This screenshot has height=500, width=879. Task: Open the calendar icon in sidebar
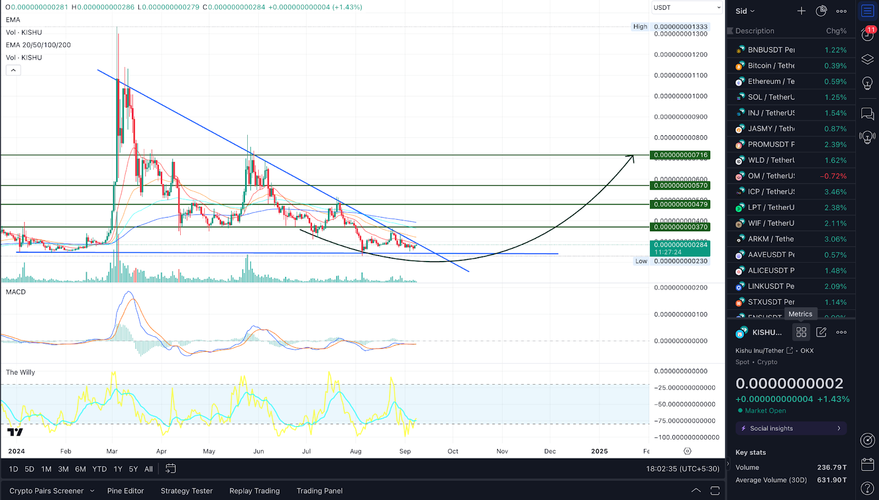(867, 464)
